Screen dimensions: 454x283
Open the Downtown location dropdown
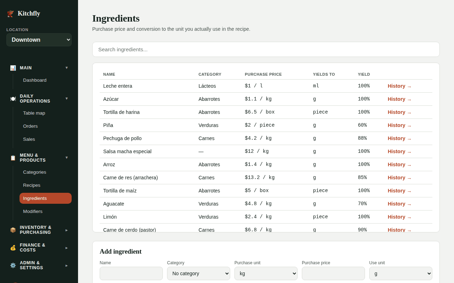39,40
